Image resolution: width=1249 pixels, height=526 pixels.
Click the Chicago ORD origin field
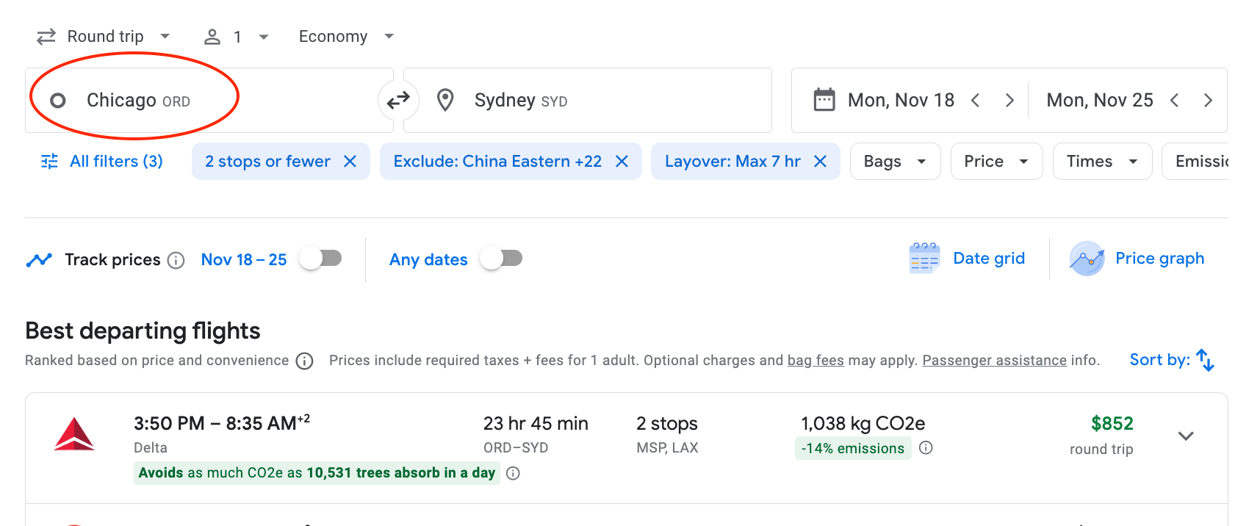209,100
